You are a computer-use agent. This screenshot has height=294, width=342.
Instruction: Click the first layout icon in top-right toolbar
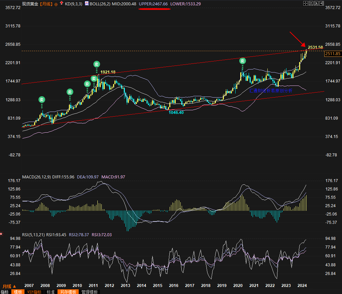pyautogui.click(x=305, y=4)
